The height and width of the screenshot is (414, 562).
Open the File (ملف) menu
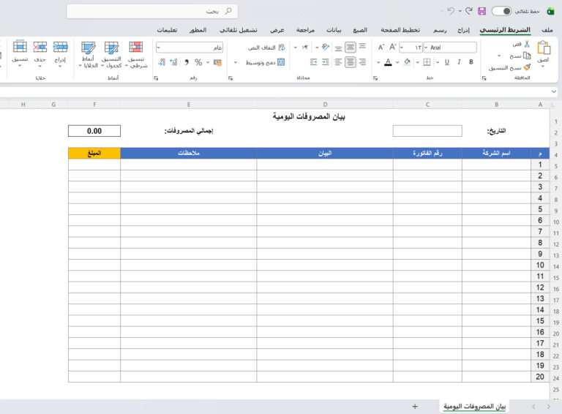[547, 30]
